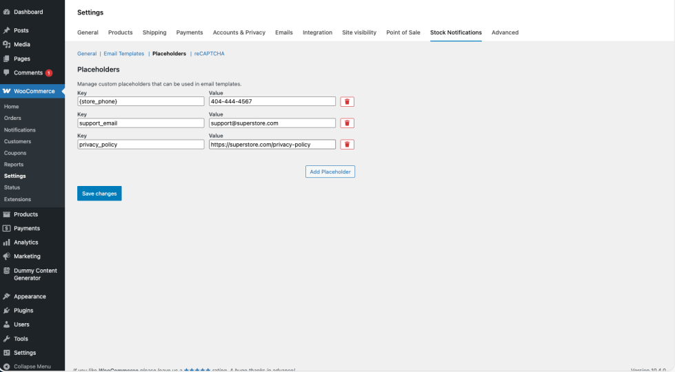This screenshot has width=675, height=372.
Task: Open the Comments notification badge
Action: [49, 73]
